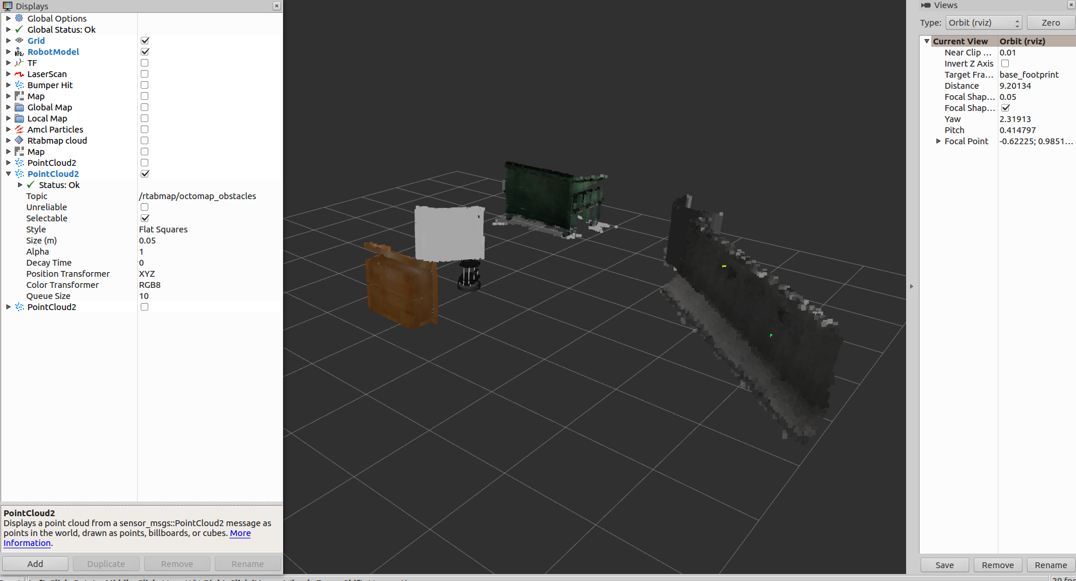Click the Topic value showing /rtabmap/octomap_obstacles

pos(197,196)
